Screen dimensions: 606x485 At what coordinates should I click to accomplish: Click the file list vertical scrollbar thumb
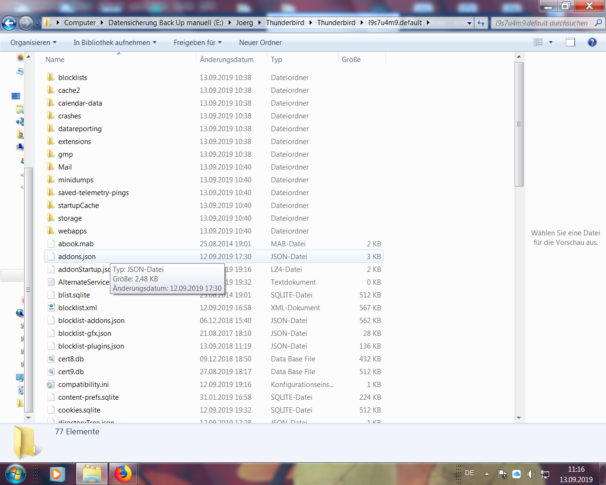click(519, 124)
